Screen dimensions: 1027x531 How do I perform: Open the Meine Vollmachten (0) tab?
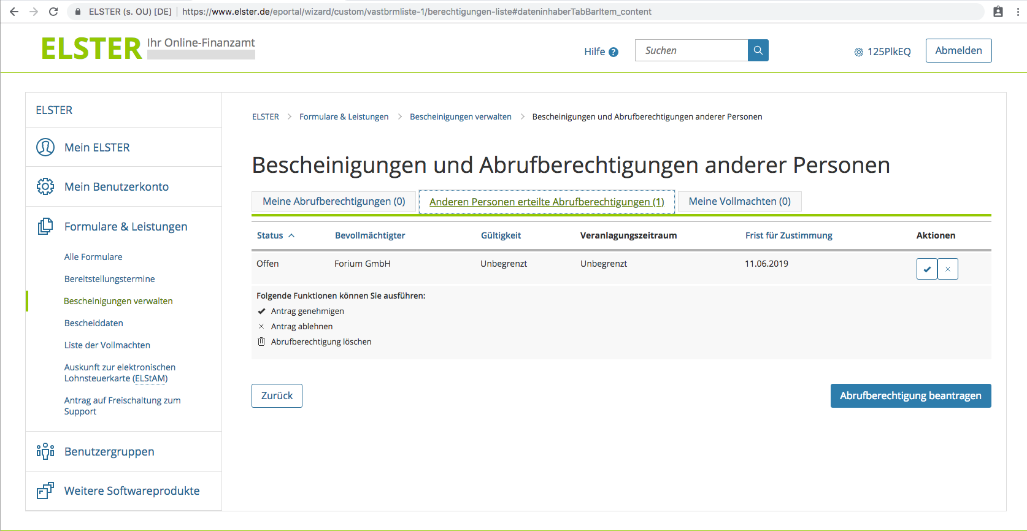(x=739, y=201)
